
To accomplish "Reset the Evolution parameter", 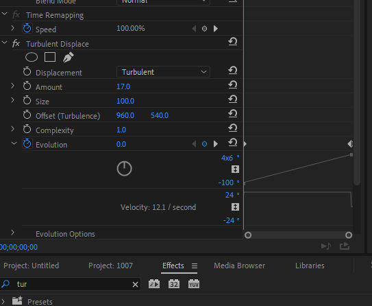I will pos(232,143).
